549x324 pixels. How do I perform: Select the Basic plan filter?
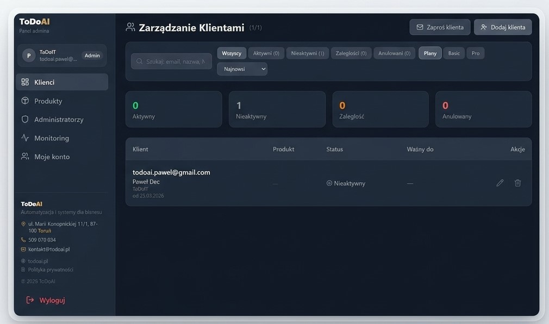454,53
